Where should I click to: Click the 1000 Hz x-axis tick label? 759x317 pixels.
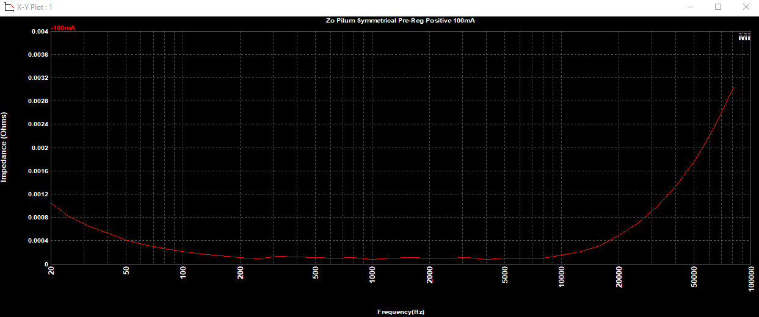pos(372,274)
